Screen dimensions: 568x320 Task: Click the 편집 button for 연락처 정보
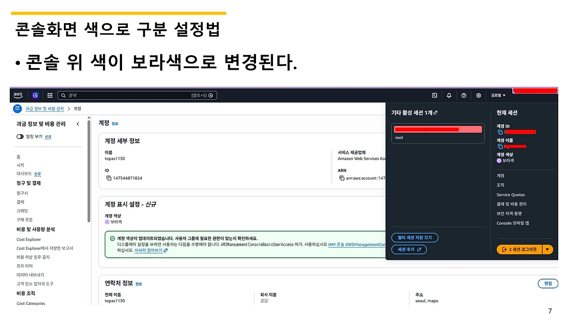click(548, 283)
